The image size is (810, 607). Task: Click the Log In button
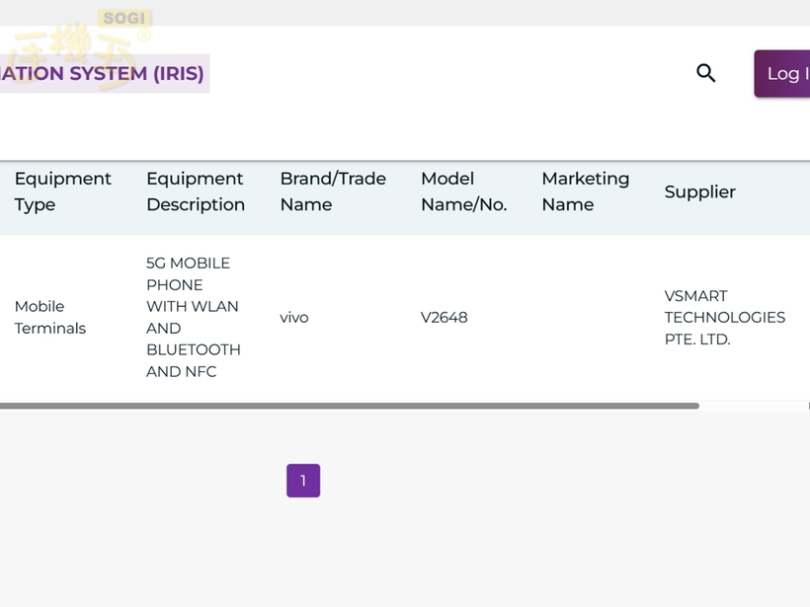pos(782,74)
